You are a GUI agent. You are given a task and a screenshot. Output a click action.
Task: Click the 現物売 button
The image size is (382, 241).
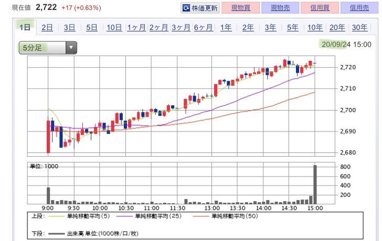click(280, 8)
